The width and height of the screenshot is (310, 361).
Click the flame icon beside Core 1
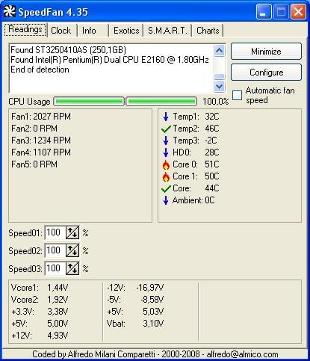point(166,176)
